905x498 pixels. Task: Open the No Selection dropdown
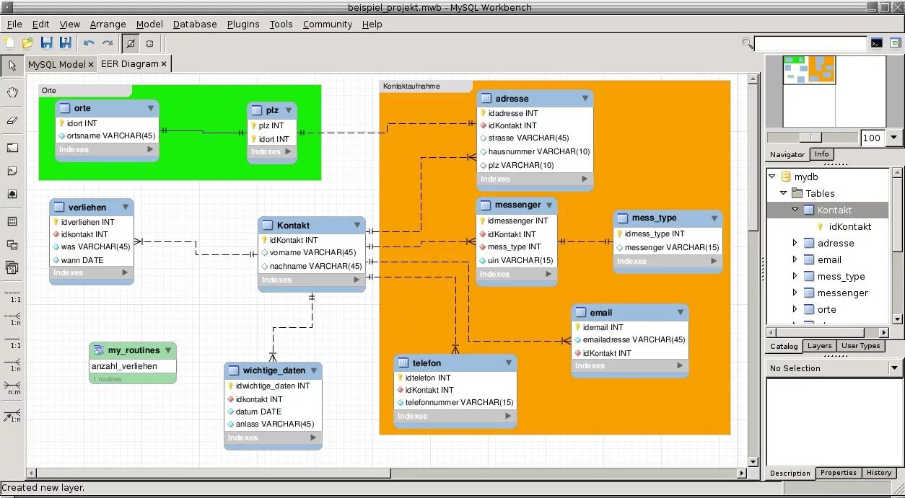click(894, 368)
